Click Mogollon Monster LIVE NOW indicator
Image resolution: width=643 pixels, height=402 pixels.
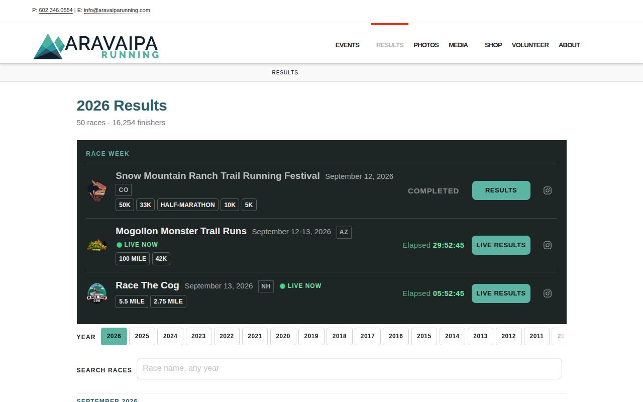click(137, 245)
